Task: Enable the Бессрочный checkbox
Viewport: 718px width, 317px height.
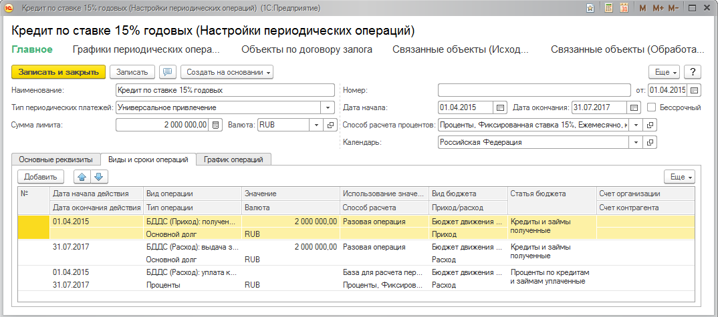Action: pyautogui.click(x=652, y=107)
